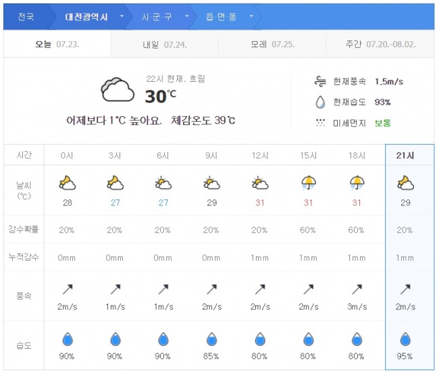The width and height of the screenshot is (439, 373).
Task: Click the wind icon beside 현재풍속
Action: (x=320, y=81)
